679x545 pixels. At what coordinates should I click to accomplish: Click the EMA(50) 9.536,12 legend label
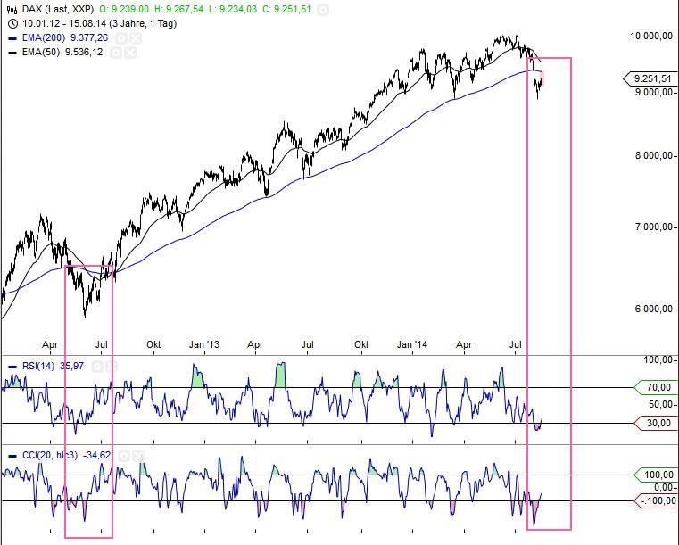[x=62, y=53]
